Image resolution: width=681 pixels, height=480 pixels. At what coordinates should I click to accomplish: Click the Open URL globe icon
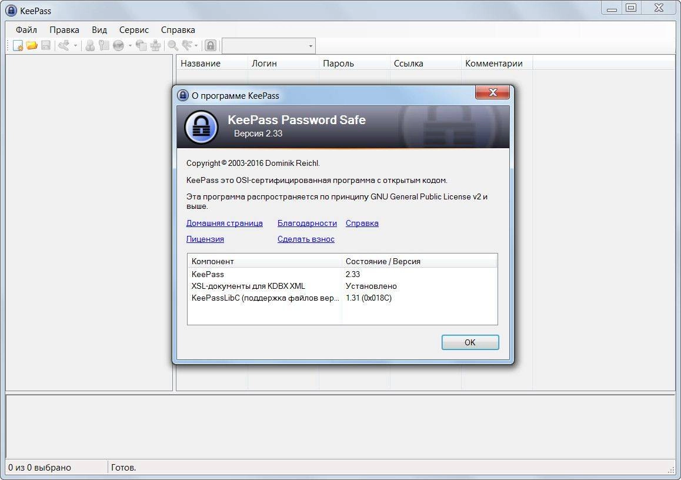coord(118,45)
